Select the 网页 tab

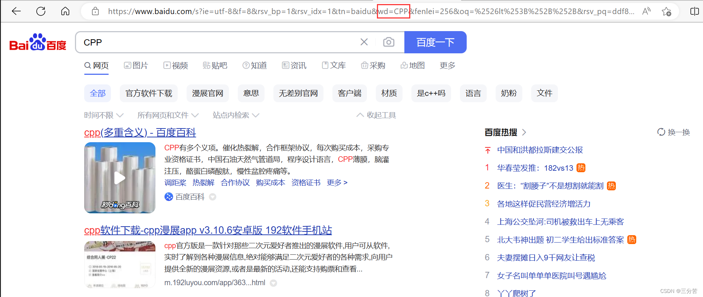[x=96, y=66]
